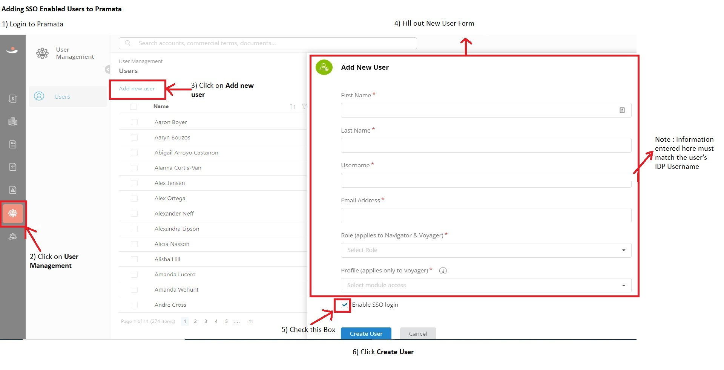Open the upload document sidebar icon
This screenshot has width=724, height=370.
click(x=13, y=167)
